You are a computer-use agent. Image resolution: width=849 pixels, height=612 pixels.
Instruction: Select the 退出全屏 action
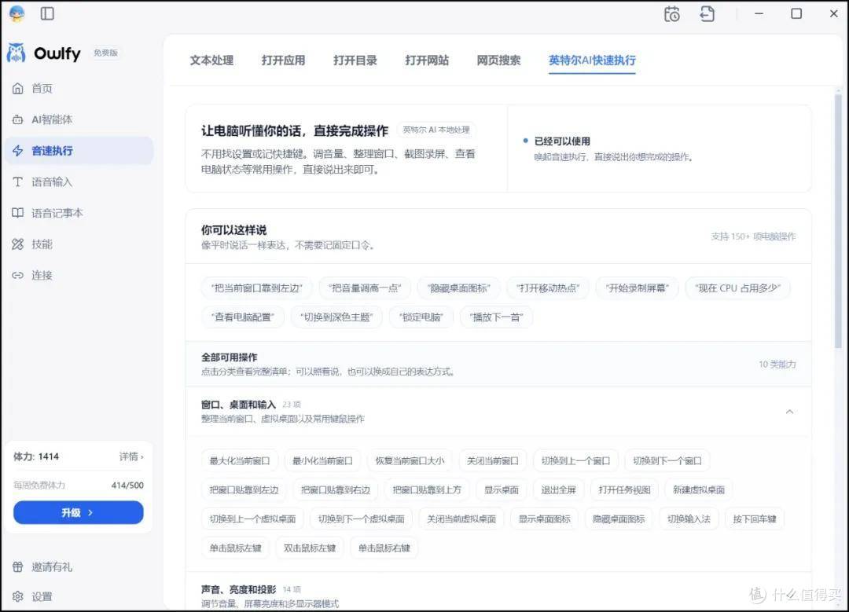pos(558,489)
